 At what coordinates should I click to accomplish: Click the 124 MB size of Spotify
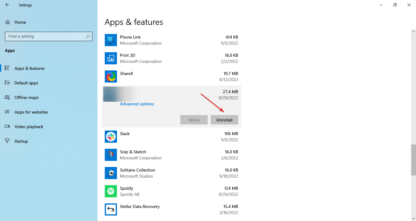(231, 188)
